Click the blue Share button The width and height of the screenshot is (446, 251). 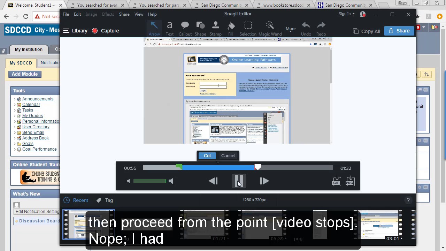[399, 31]
